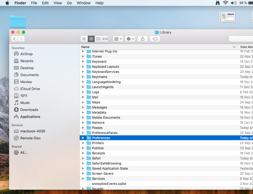Open the item arrangement dropdown
Image resolution: width=253 pixels, height=194 pixels.
tap(118, 39)
